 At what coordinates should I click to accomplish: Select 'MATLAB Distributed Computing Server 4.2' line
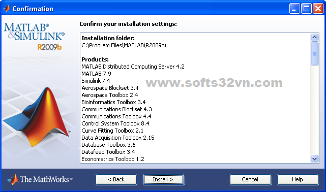pos(133,67)
